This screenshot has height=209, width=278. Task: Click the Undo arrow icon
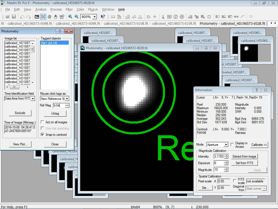pos(22,17)
